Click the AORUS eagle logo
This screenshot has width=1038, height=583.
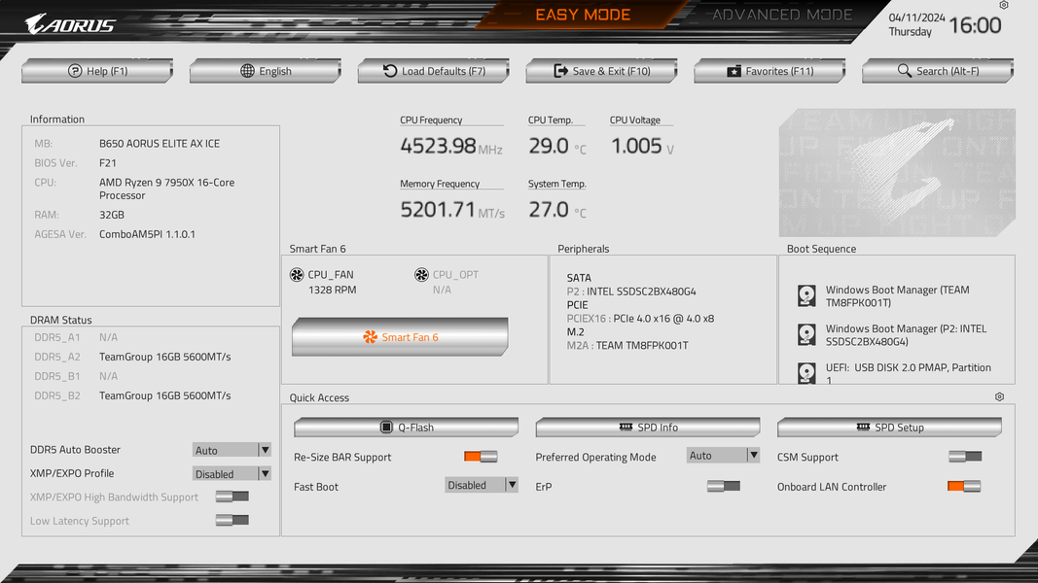pos(69,24)
